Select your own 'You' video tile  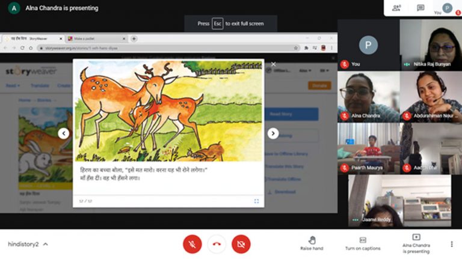[369, 45]
